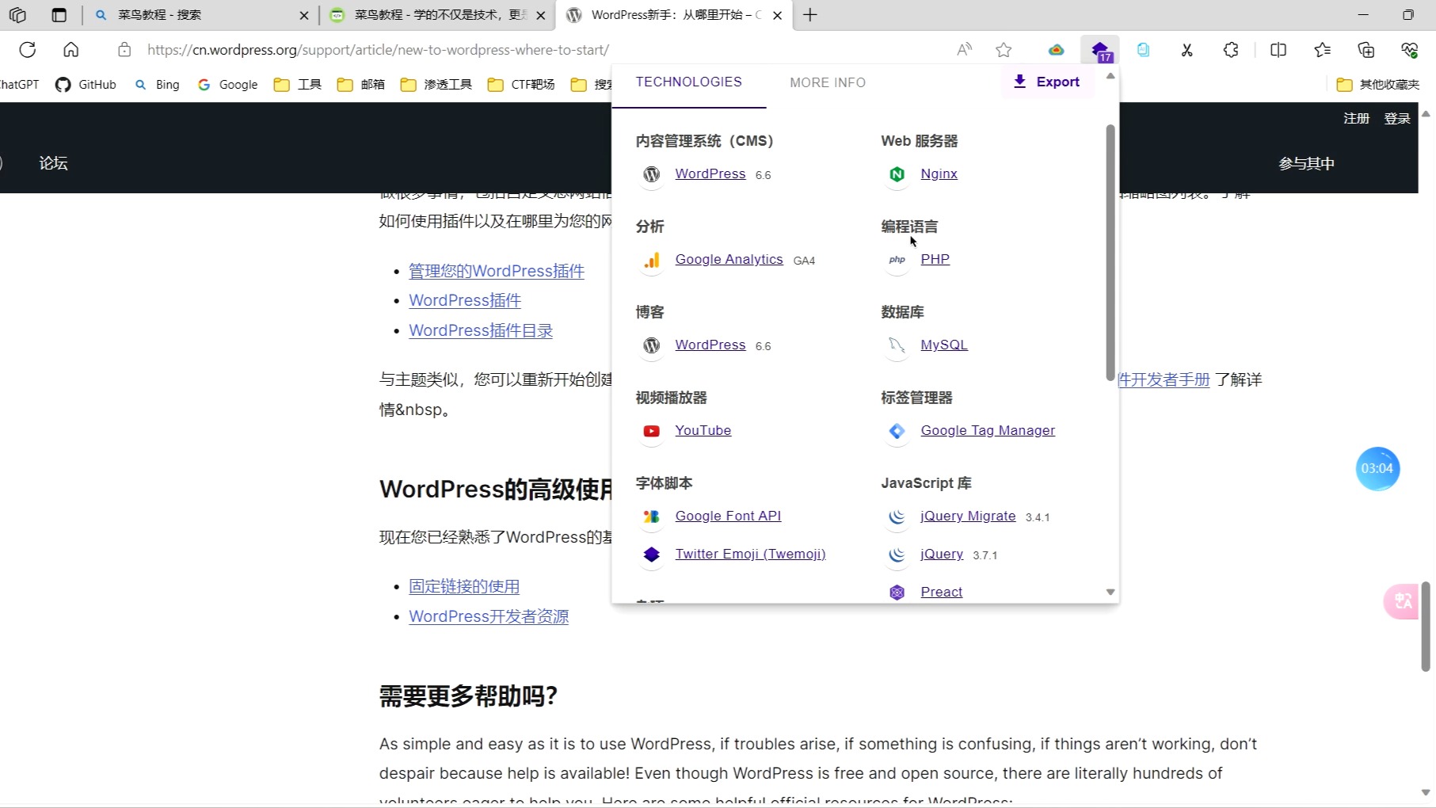Open collections icon in toolbar
Screen dimensions: 1436x808
pyautogui.click(x=1366, y=50)
